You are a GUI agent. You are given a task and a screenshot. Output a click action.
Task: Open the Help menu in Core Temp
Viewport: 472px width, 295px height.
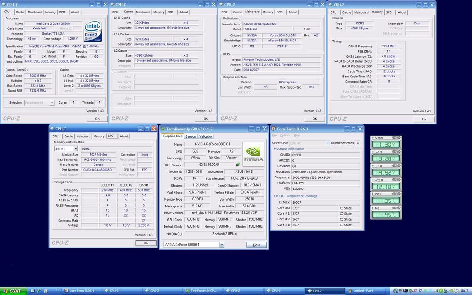point(297,136)
